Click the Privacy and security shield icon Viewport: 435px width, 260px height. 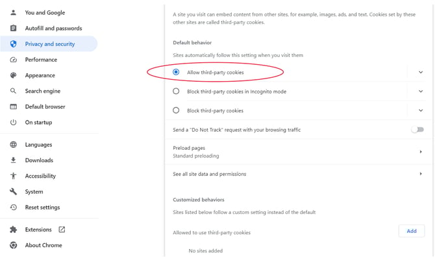pyautogui.click(x=13, y=44)
